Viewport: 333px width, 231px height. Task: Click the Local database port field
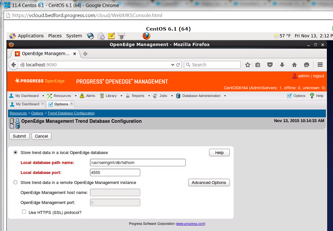[115, 172]
